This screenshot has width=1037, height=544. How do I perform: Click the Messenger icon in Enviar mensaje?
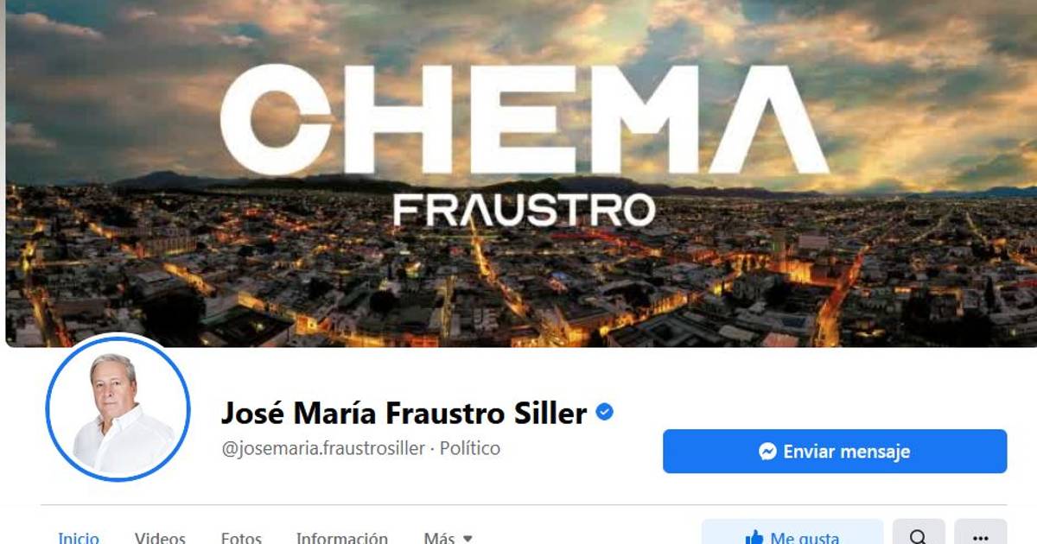pos(767,452)
